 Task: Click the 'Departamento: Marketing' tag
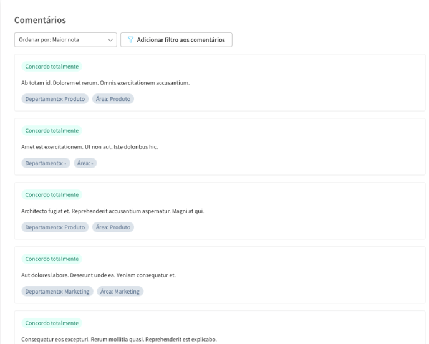pos(57,291)
